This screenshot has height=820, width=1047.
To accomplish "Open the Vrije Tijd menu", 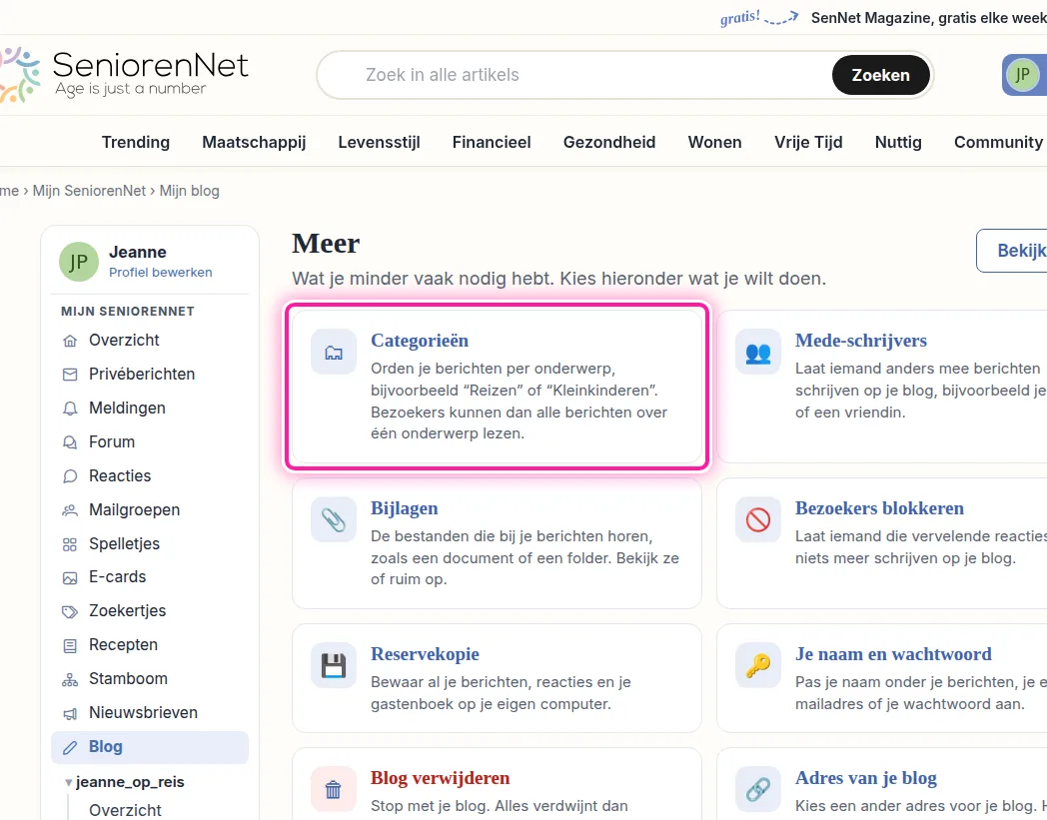I will [x=808, y=142].
